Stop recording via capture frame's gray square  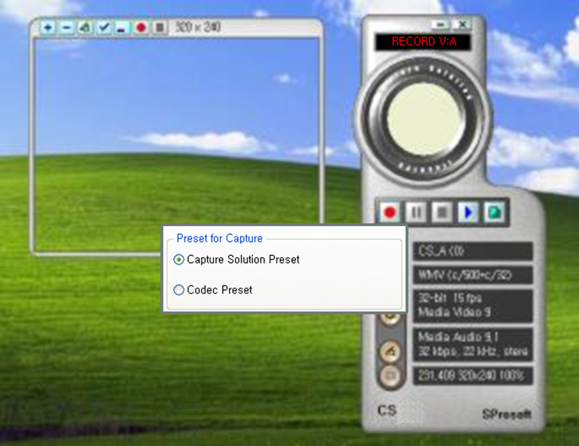click(160, 28)
